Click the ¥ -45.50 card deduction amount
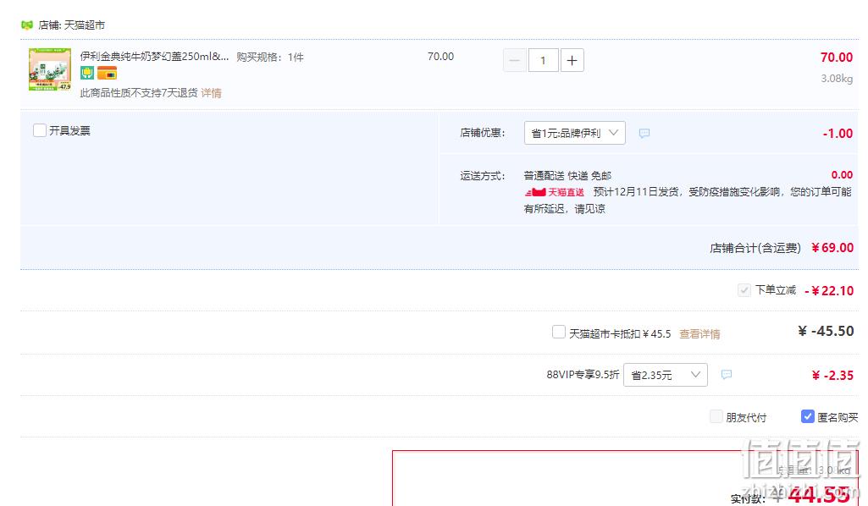This screenshot has height=506, width=868. click(x=826, y=331)
